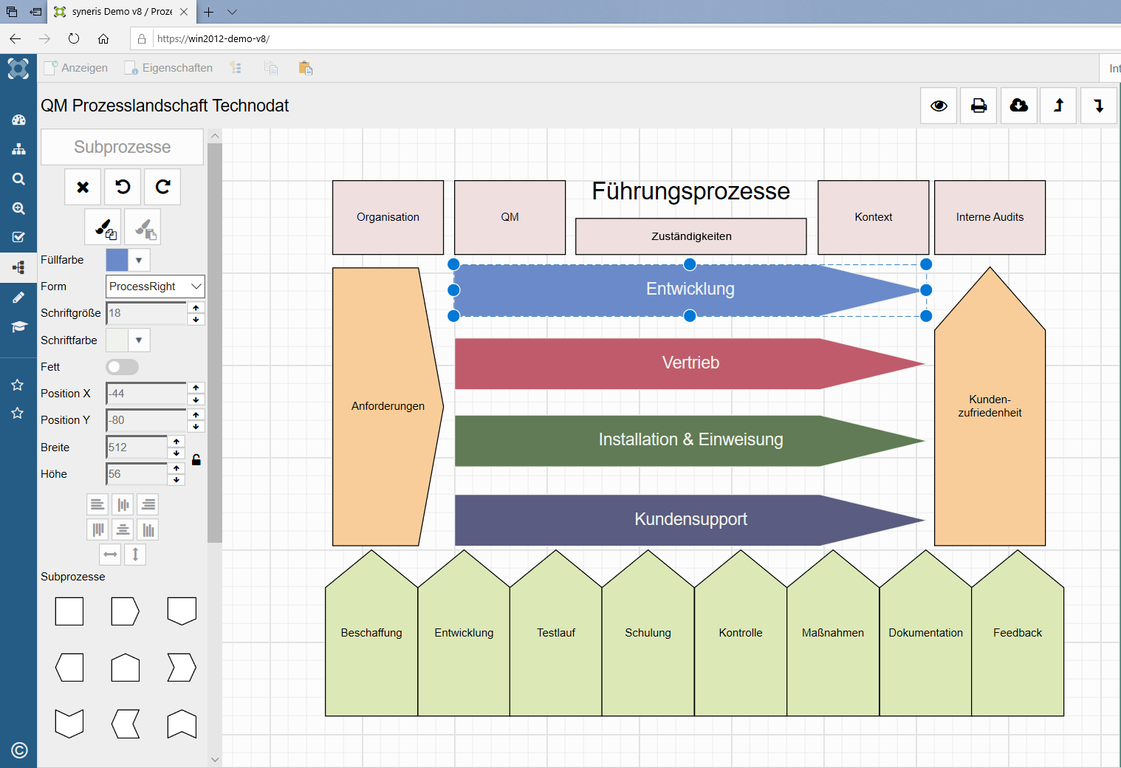The image size is (1121, 768).
Task: Click the blue Füllfarbe color swatch
Action: point(117,260)
